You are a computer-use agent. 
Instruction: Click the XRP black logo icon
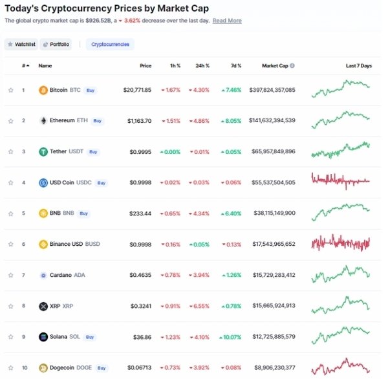point(43,306)
